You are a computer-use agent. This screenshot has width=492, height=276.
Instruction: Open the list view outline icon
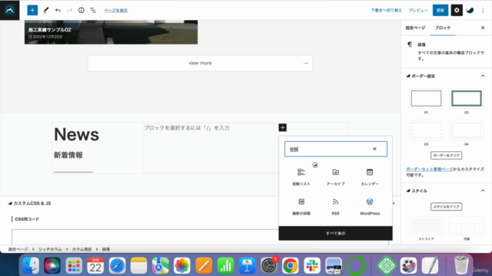coord(93,10)
